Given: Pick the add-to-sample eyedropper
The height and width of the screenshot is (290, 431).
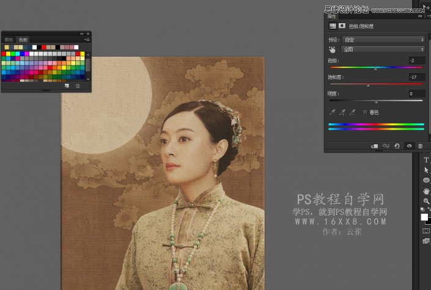Looking at the screenshot, I should (342, 112).
